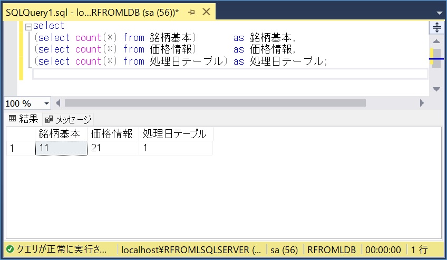The image size is (447, 260).
Task: Collapse the select statement outline block
Action: coord(28,26)
